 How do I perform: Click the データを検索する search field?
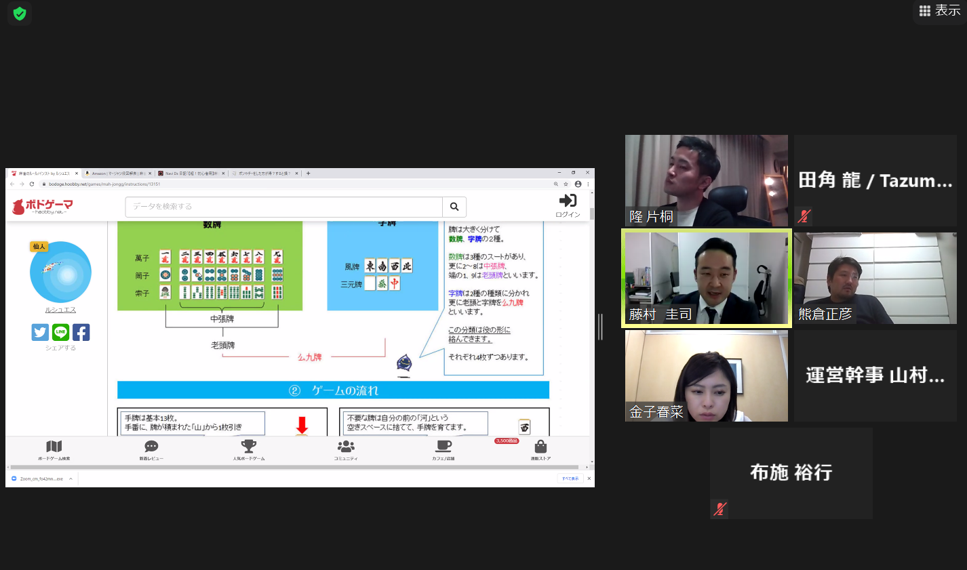[x=283, y=207]
